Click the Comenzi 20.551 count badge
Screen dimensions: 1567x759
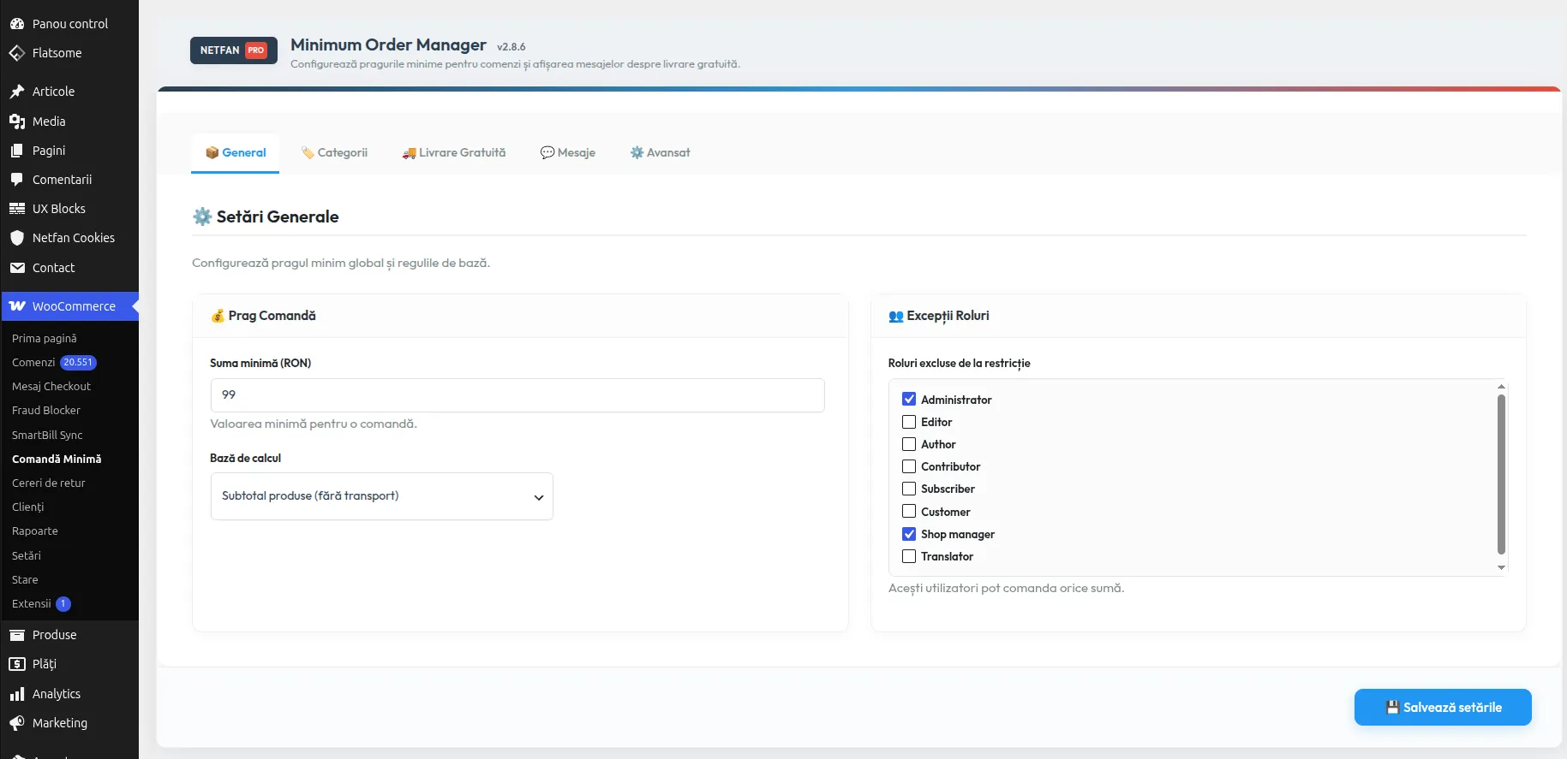tap(78, 363)
